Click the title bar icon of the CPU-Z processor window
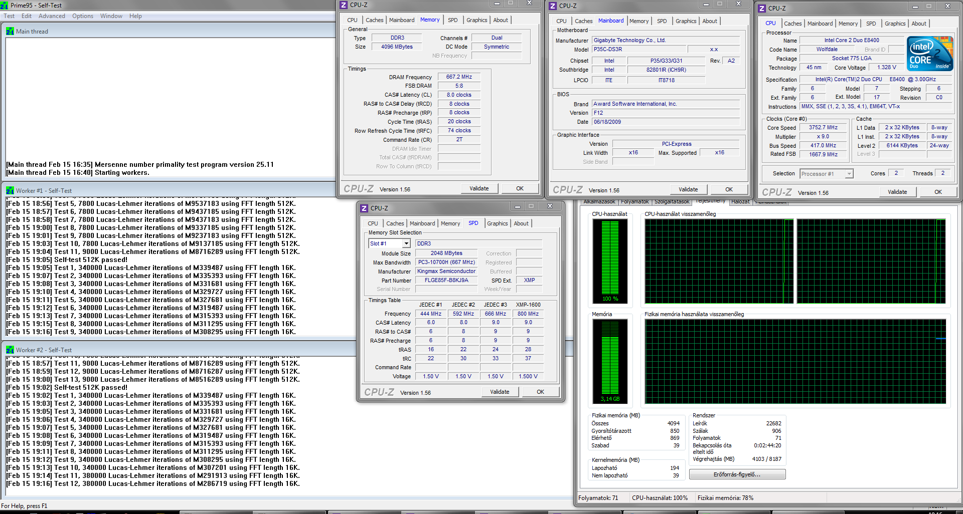 tap(762, 9)
